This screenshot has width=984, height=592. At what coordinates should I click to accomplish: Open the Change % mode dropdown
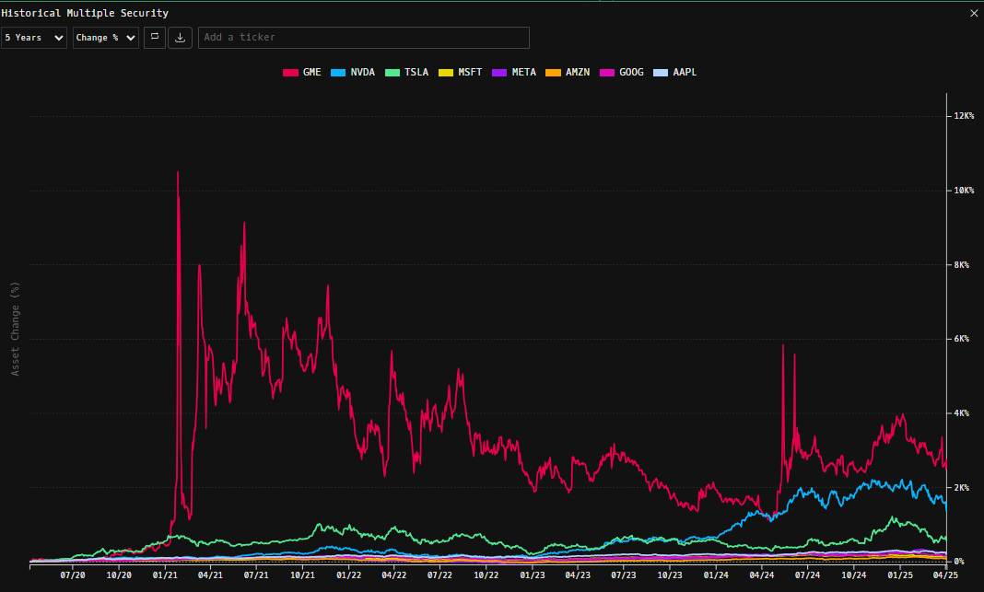105,38
